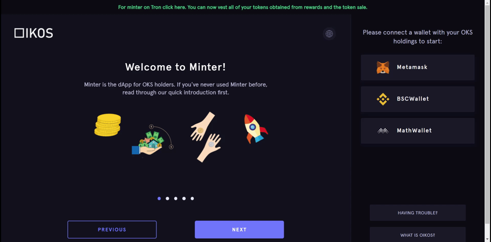Go to the NEXT intro slide
The height and width of the screenshot is (242, 491).
239,229
